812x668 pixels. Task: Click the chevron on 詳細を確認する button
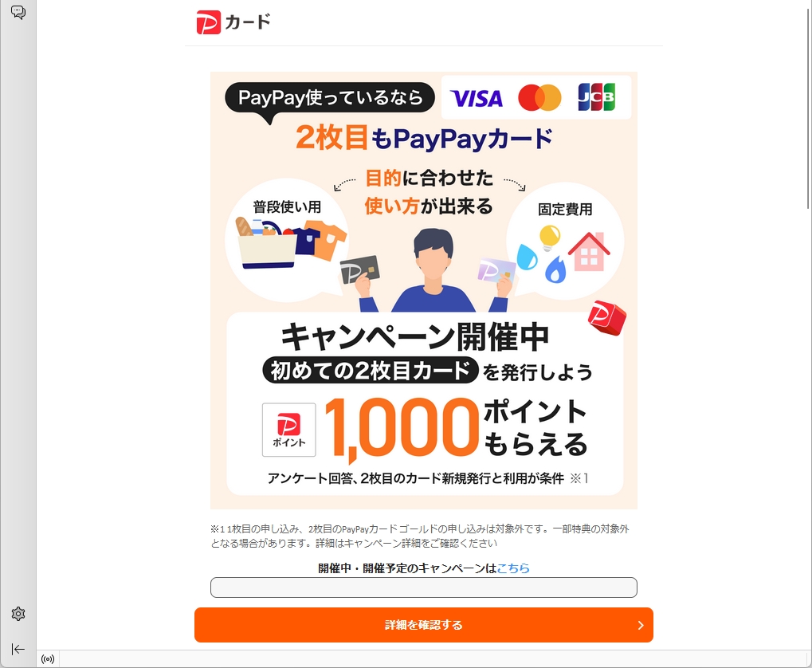pos(641,625)
